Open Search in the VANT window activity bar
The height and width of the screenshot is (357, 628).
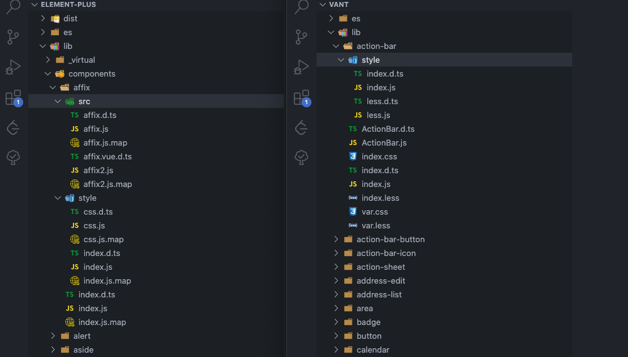tap(301, 6)
